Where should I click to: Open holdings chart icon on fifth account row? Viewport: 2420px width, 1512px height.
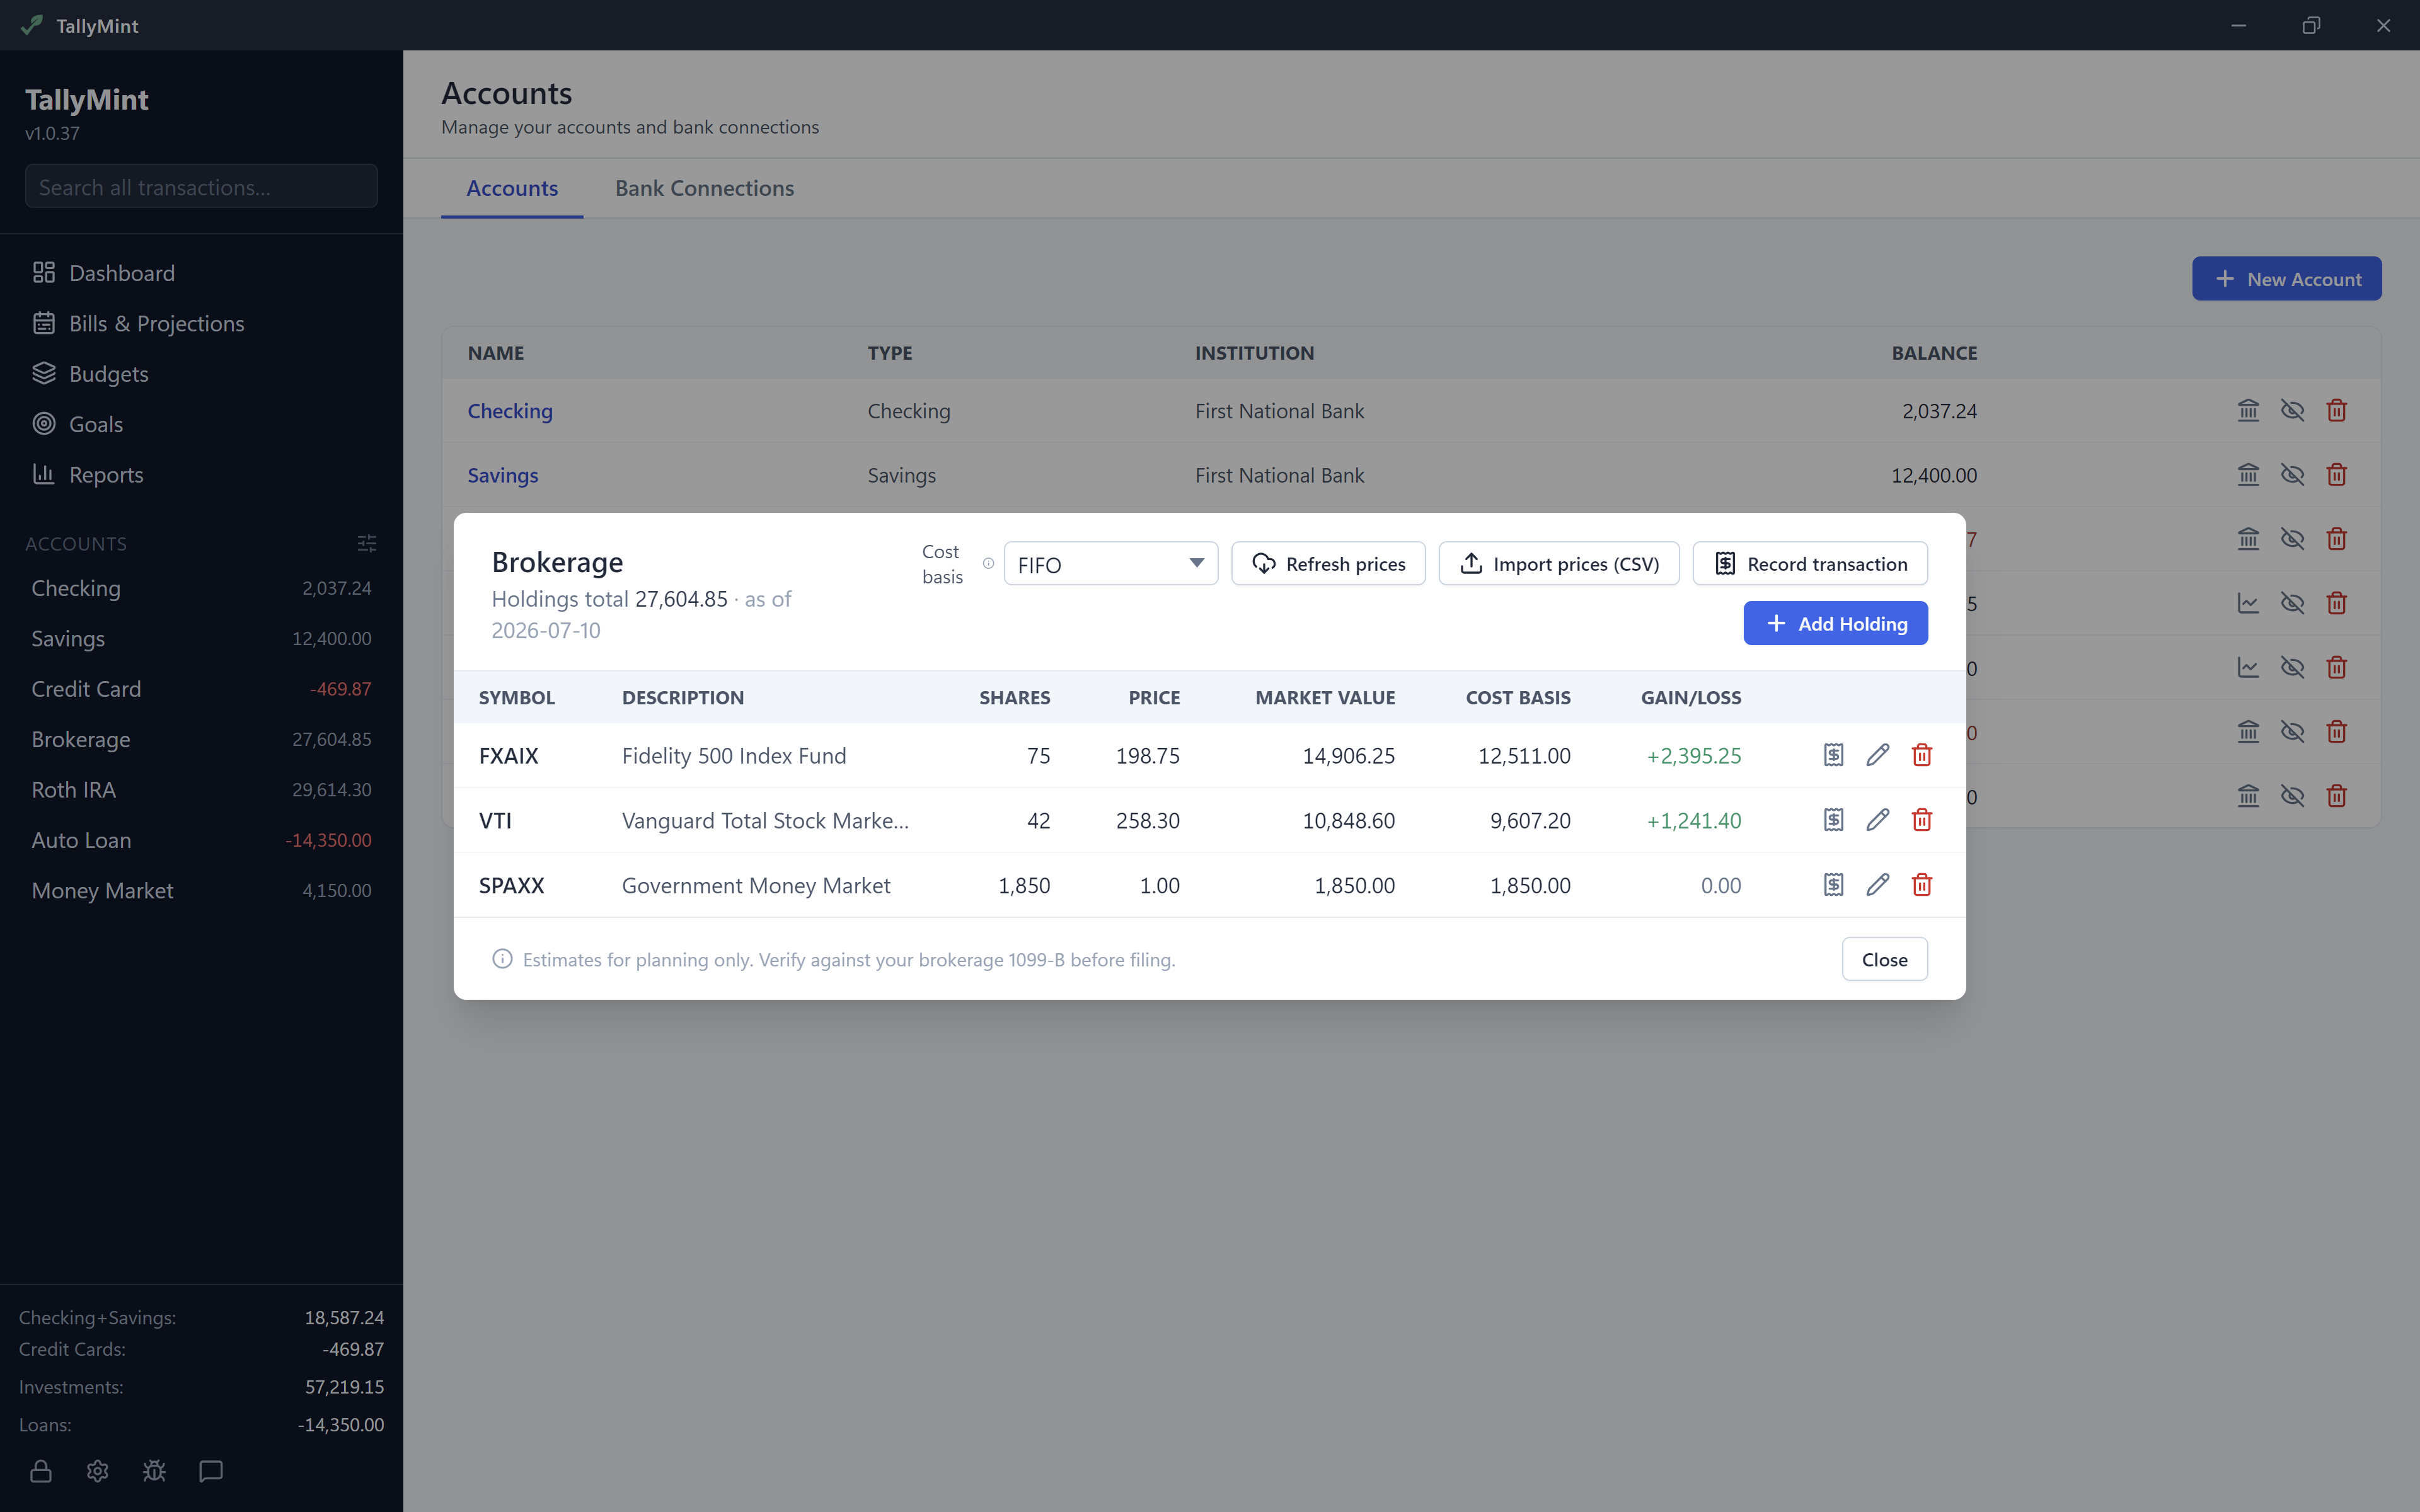coord(2248,667)
